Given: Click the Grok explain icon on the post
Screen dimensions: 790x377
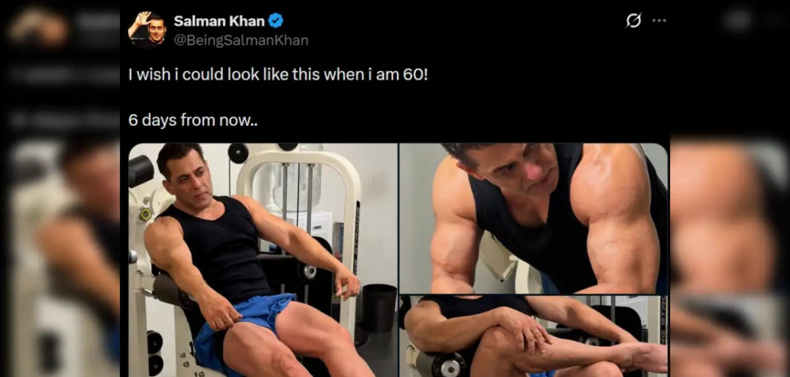Looking at the screenshot, I should [633, 21].
